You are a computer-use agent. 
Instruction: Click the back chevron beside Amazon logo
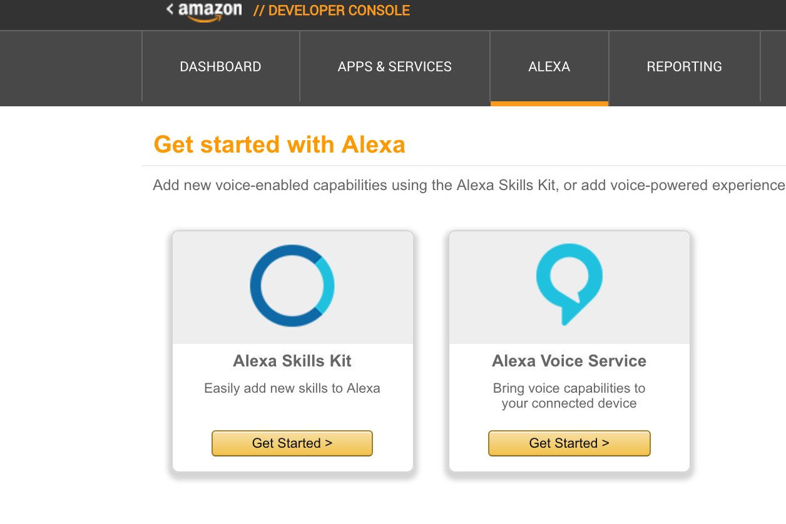click(170, 9)
